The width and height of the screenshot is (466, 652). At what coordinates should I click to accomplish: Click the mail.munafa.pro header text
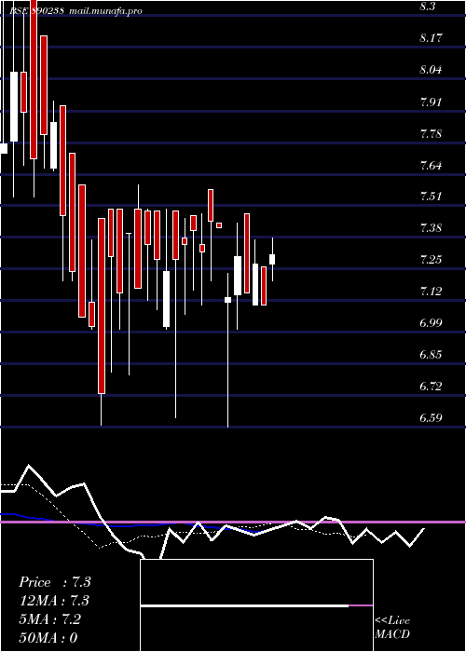coord(105,10)
